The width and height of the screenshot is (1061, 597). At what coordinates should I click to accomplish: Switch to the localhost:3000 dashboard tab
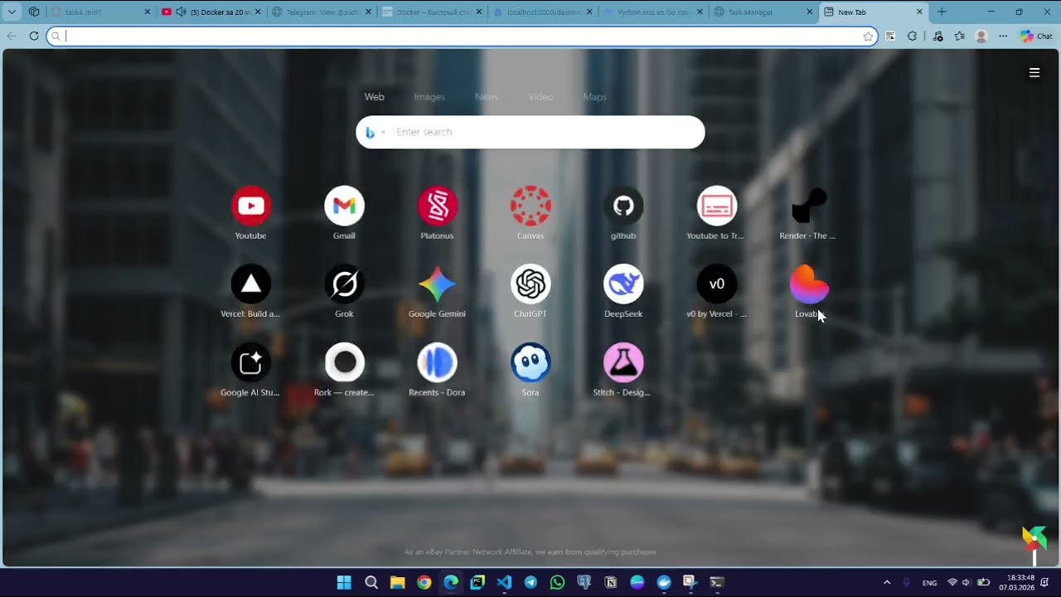(541, 12)
